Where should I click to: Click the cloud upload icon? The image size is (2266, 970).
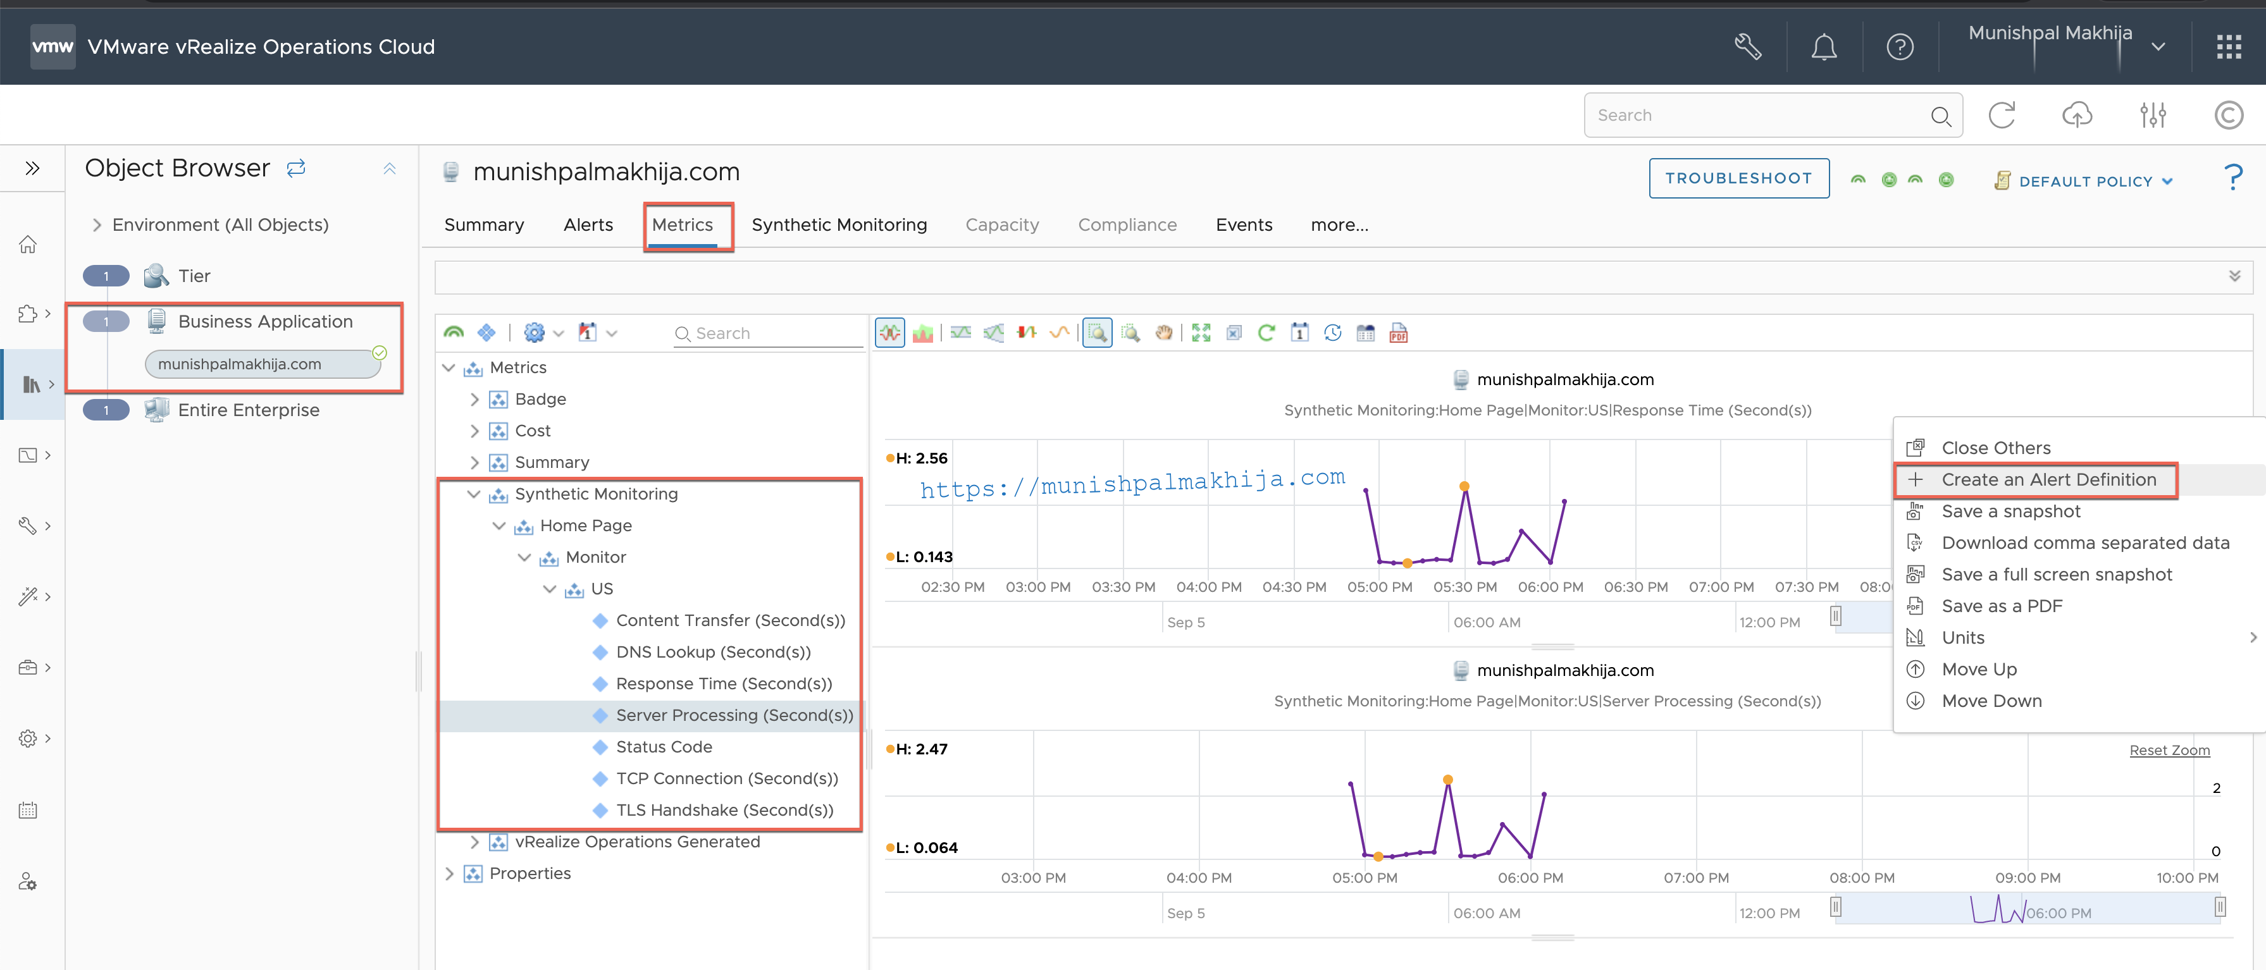(x=2077, y=115)
